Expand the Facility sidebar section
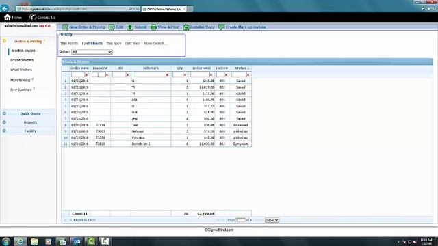Screen dimensions: 438x246 pyautogui.click(x=5, y=131)
